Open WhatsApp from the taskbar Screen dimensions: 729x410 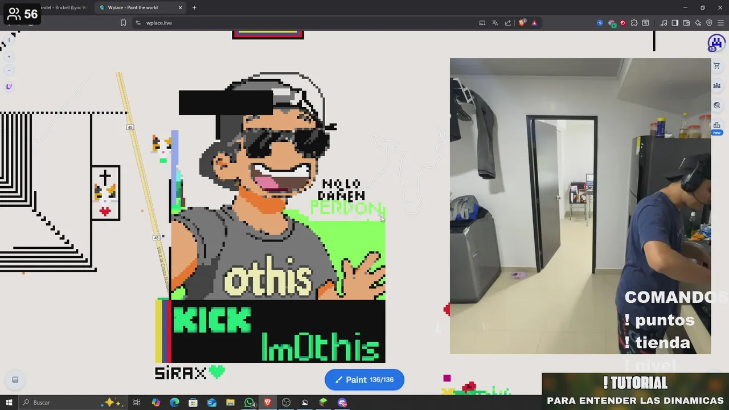coord(249,403)
